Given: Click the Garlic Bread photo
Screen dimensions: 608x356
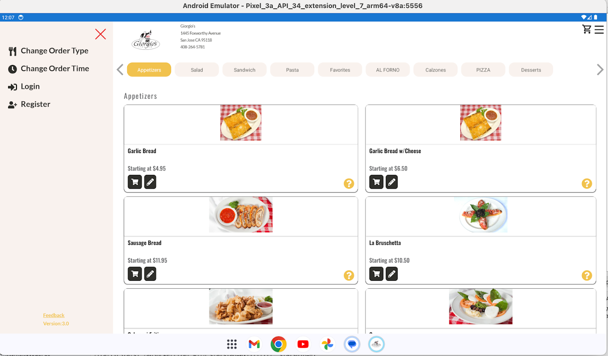Looking at the screenshot, I should pos(241,123).
